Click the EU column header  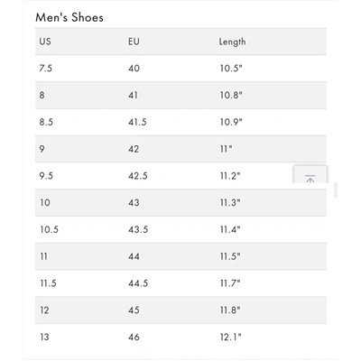coord(134,42)
